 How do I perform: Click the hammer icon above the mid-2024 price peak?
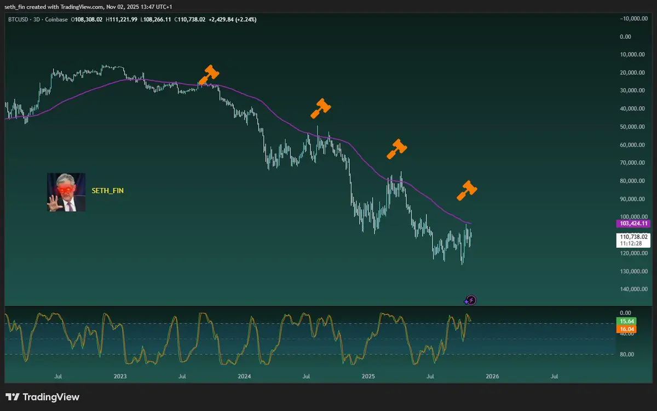point(321,108)
